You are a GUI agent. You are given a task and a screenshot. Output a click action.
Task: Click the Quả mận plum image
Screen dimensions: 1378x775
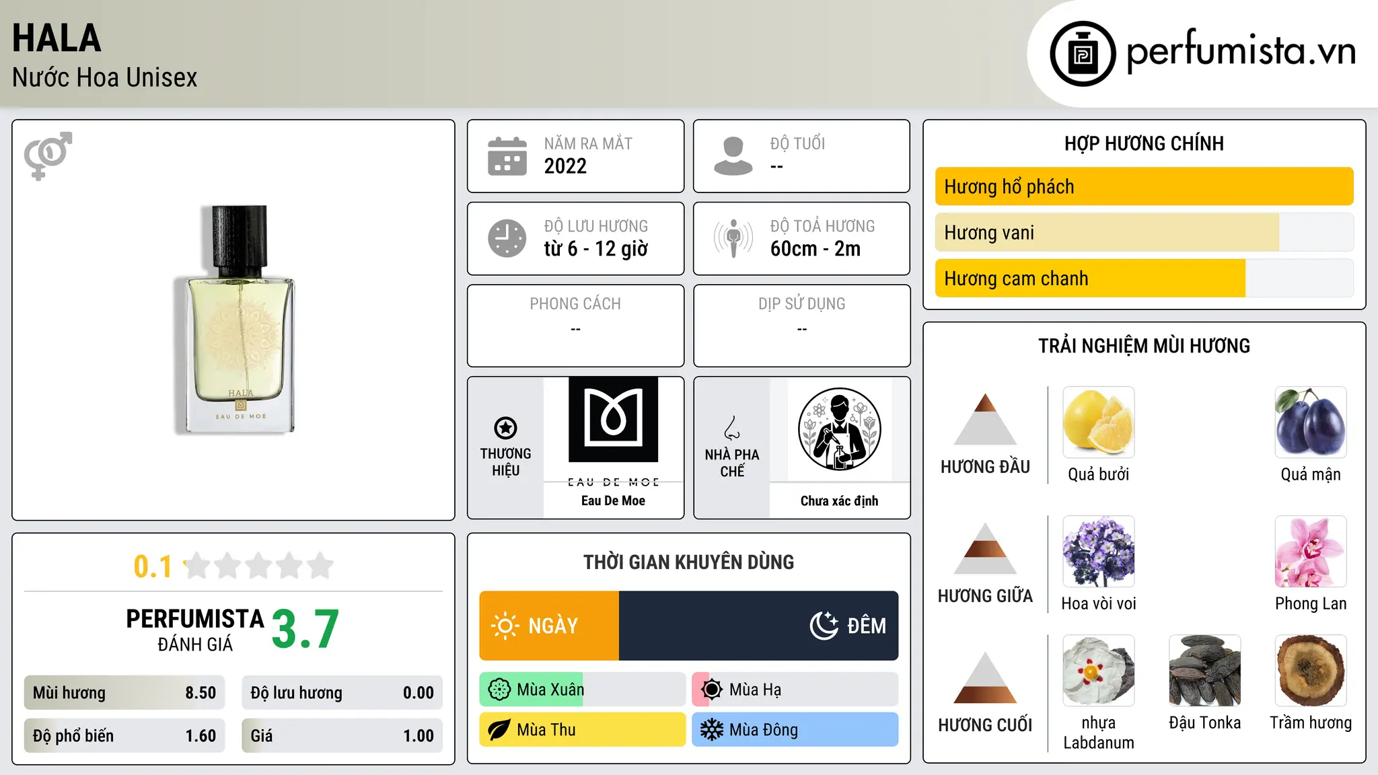1311,422
